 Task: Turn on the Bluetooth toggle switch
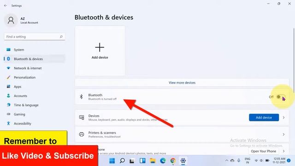[281, 97]
